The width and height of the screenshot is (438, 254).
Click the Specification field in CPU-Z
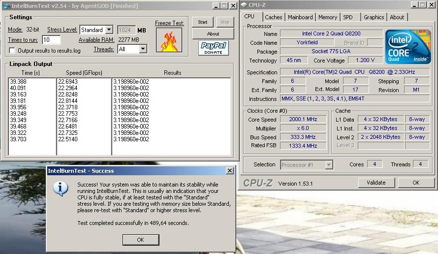pyautogui.click(x=355, y=72)
